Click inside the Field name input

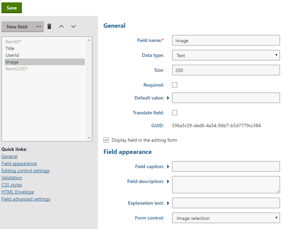(x=226, y=40)
